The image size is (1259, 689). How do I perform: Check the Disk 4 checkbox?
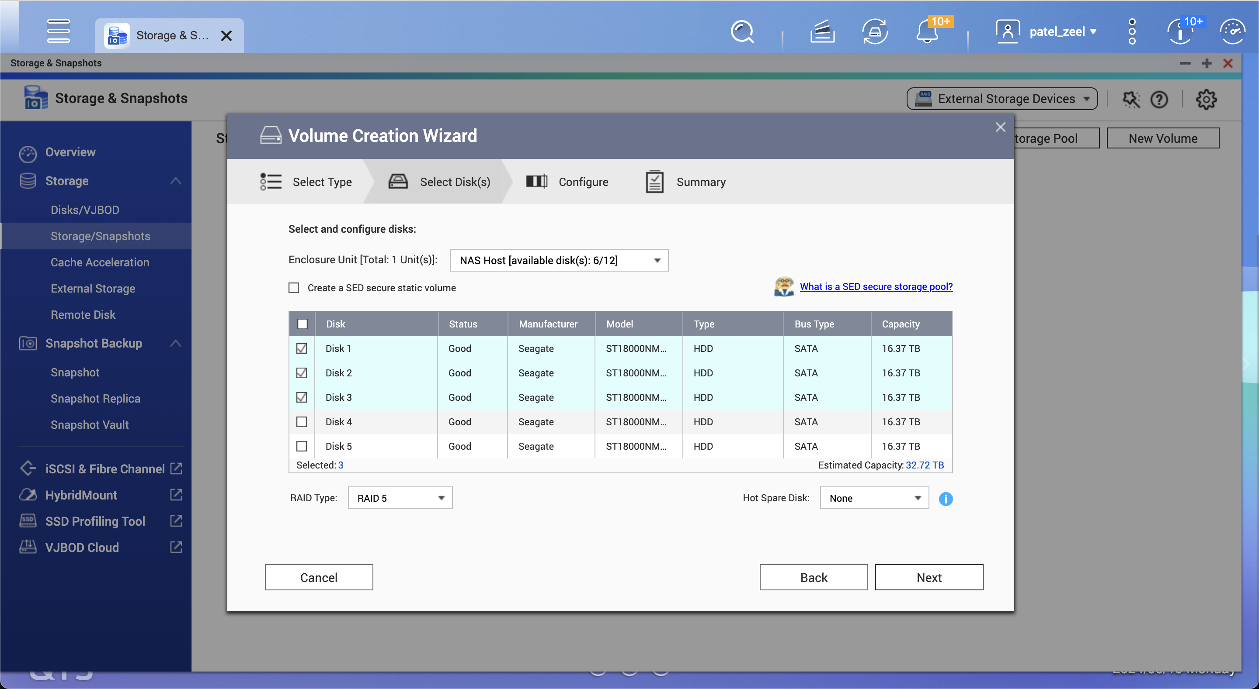pos(302,421)
